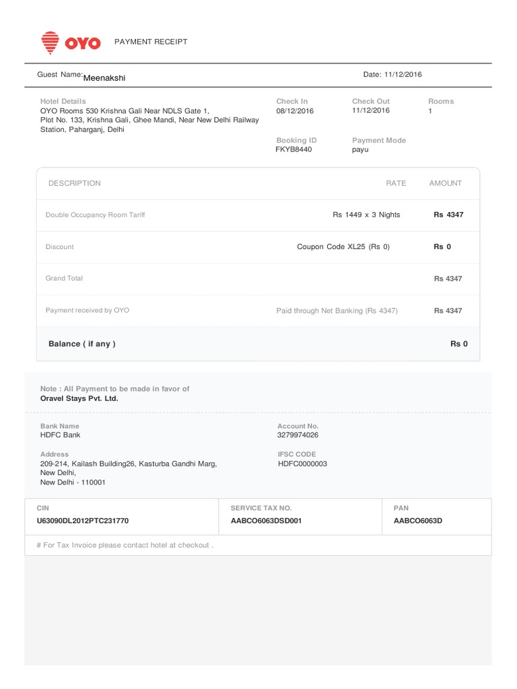Select the check-in date 08/12/2016

(x=295, y=110)
